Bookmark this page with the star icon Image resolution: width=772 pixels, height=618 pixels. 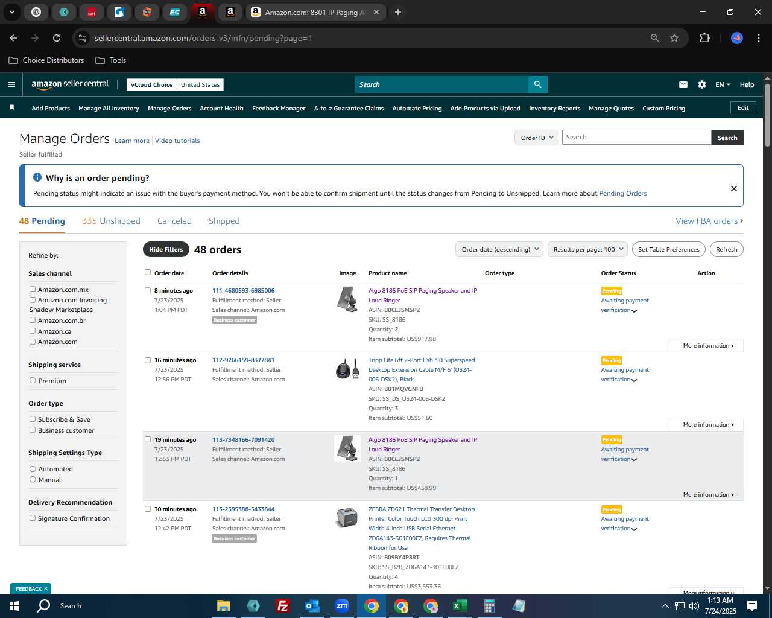(674, 38)
